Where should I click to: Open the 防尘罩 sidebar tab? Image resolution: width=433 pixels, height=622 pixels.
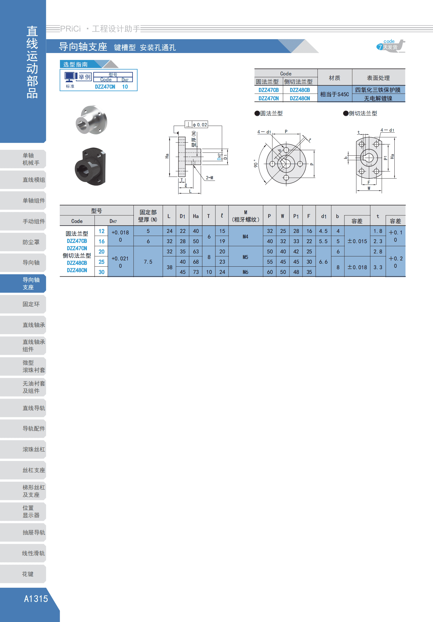[23, 242]
